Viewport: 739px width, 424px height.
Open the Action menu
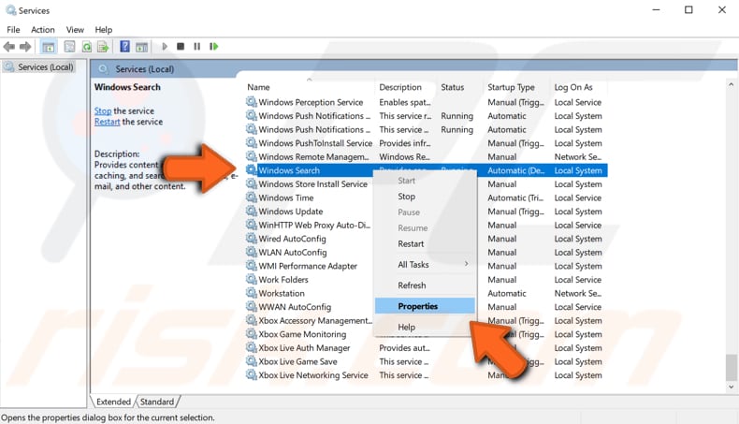tap(43, 30)
